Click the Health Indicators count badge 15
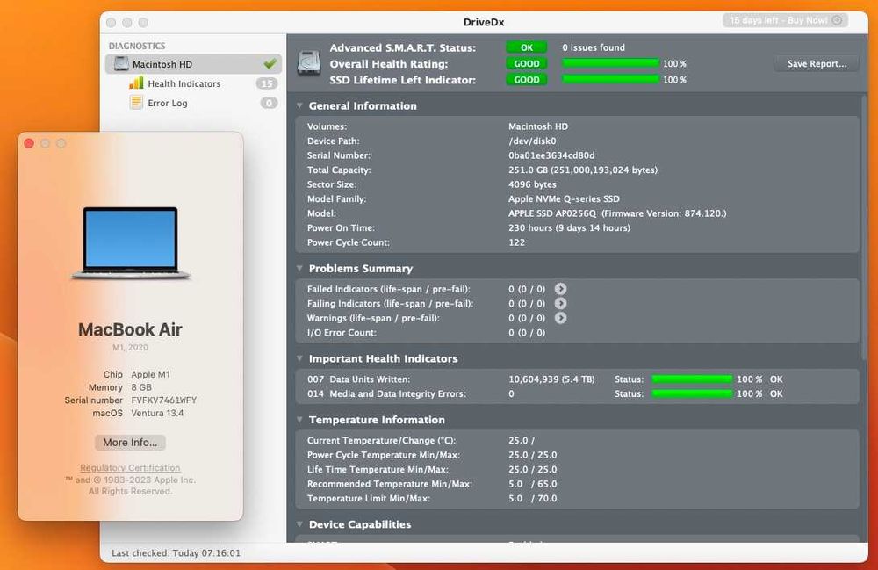Viewport: 878px width, 570px height. click(267, 83)
